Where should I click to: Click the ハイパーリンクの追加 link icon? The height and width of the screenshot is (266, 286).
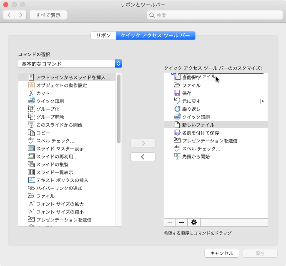click(31, 188)
